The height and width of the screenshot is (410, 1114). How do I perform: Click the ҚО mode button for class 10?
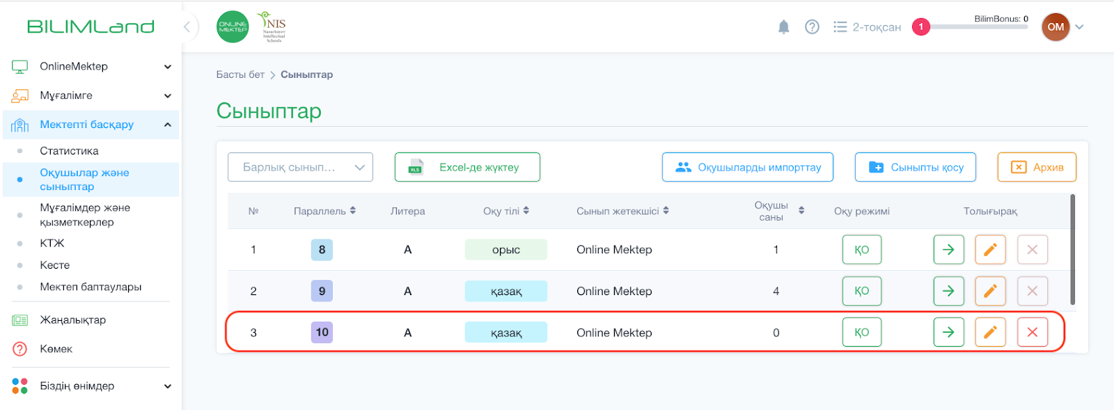[861, 332]
